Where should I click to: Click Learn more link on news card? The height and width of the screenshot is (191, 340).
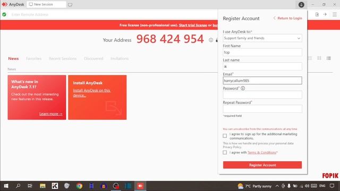[51, 114]
